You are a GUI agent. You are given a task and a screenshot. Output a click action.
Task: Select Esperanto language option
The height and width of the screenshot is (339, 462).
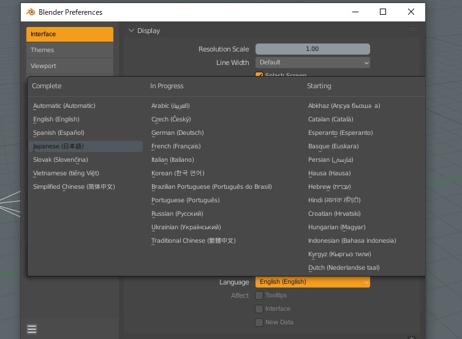coord(340,133)
